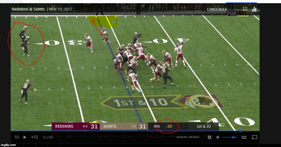Rewind the video 10 seconds
The image size is (281, 147).
click(16, 137)
